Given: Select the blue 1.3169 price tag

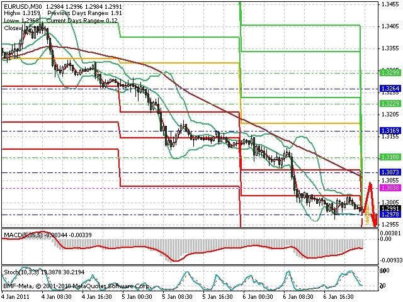Looking at the screenshot, I should click(390, 131).
